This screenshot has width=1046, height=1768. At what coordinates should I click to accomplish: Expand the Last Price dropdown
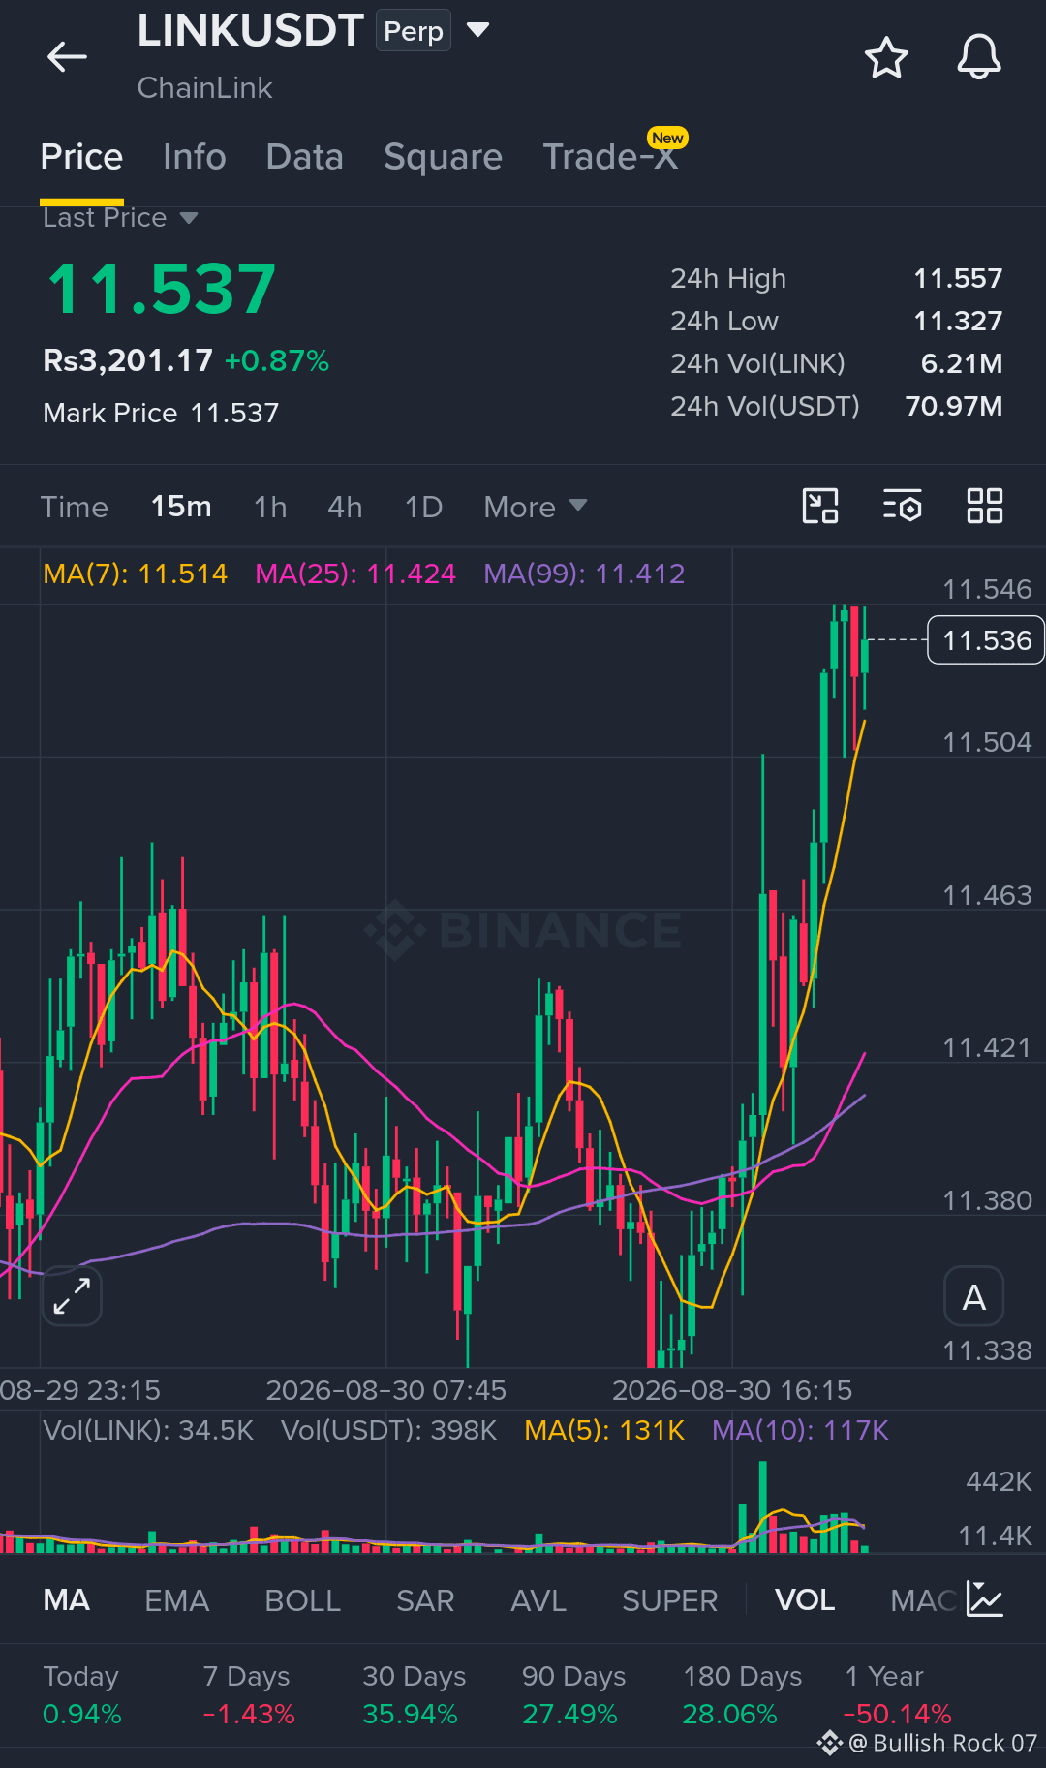(x=189, y=218)
